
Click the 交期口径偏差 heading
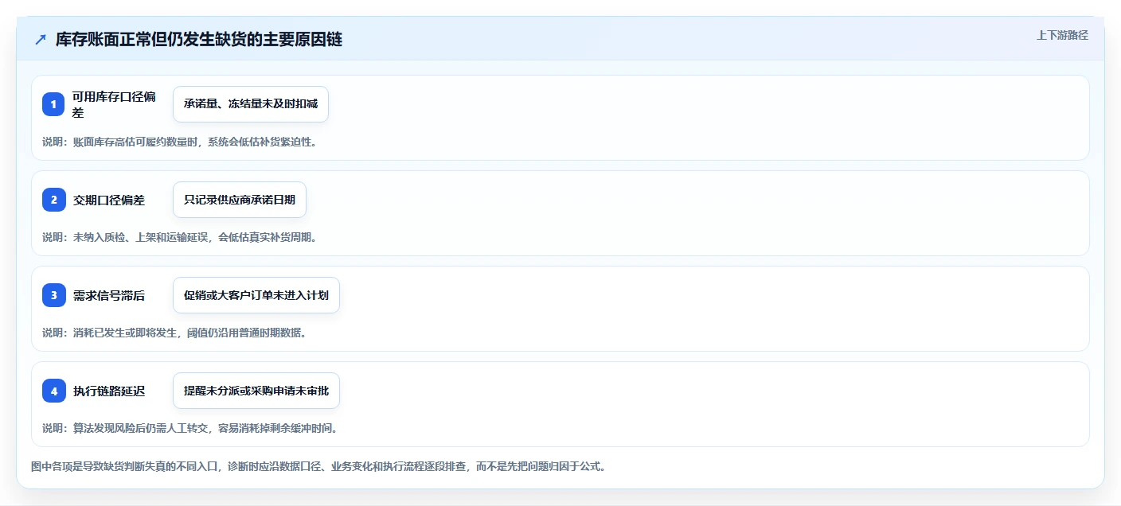[x=109, y=200]
